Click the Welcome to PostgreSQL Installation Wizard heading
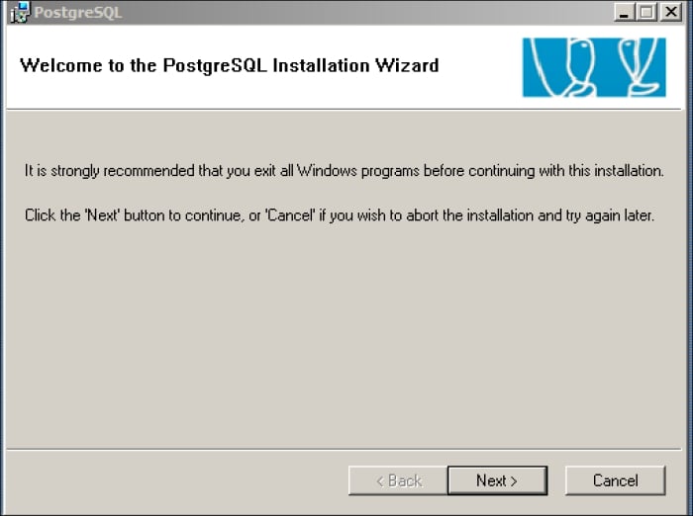The height and width of the screenshot is (516, 693). [229, 66]
